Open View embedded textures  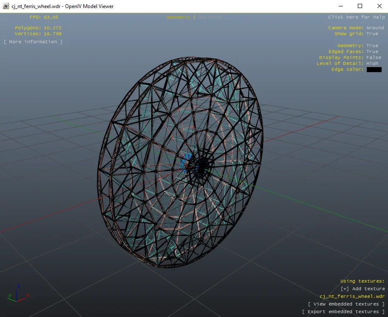click(346, 304)
